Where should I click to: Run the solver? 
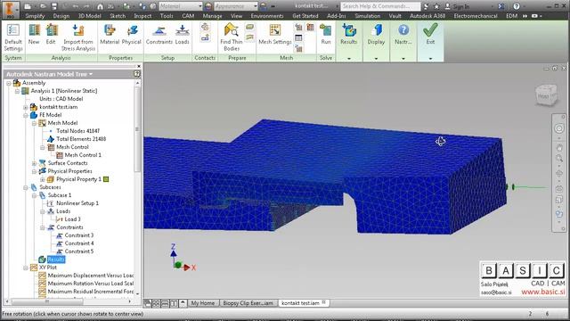pos(326,35)
